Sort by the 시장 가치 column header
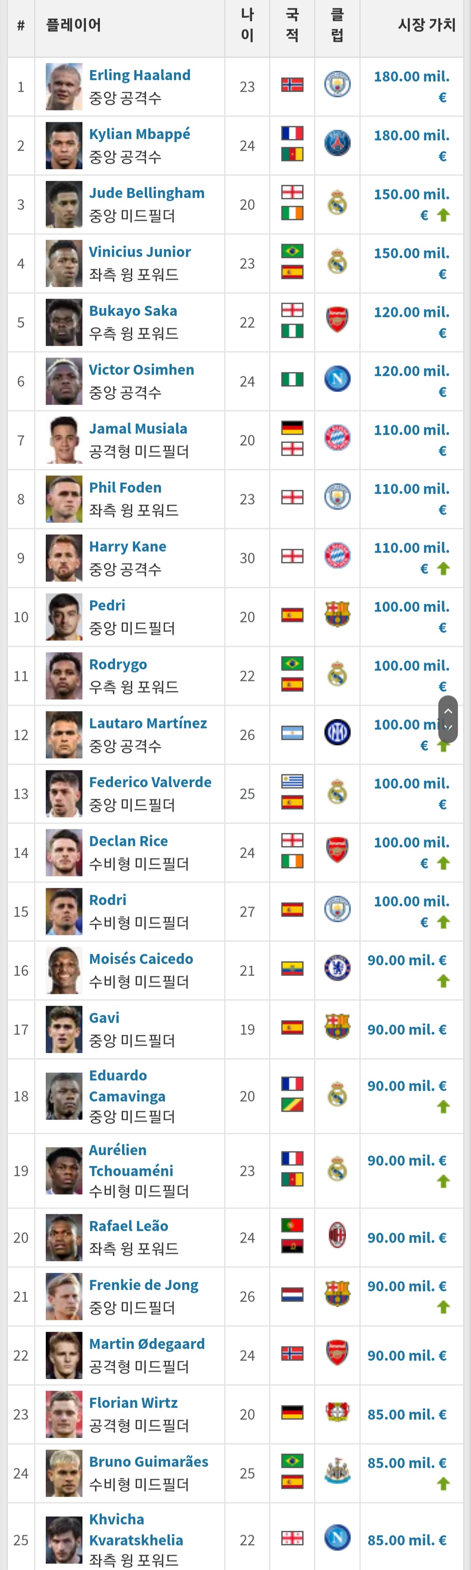The height and width of the screenshot is (1570, 471). tap(426, 25)
